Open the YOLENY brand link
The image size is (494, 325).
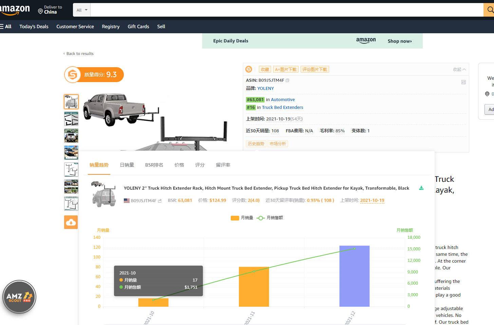click(265, 88)
